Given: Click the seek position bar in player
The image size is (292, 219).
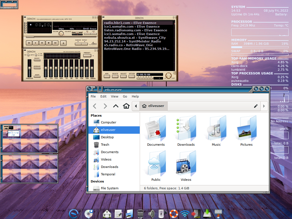Looking at the screenshot, I should (62, 37).
